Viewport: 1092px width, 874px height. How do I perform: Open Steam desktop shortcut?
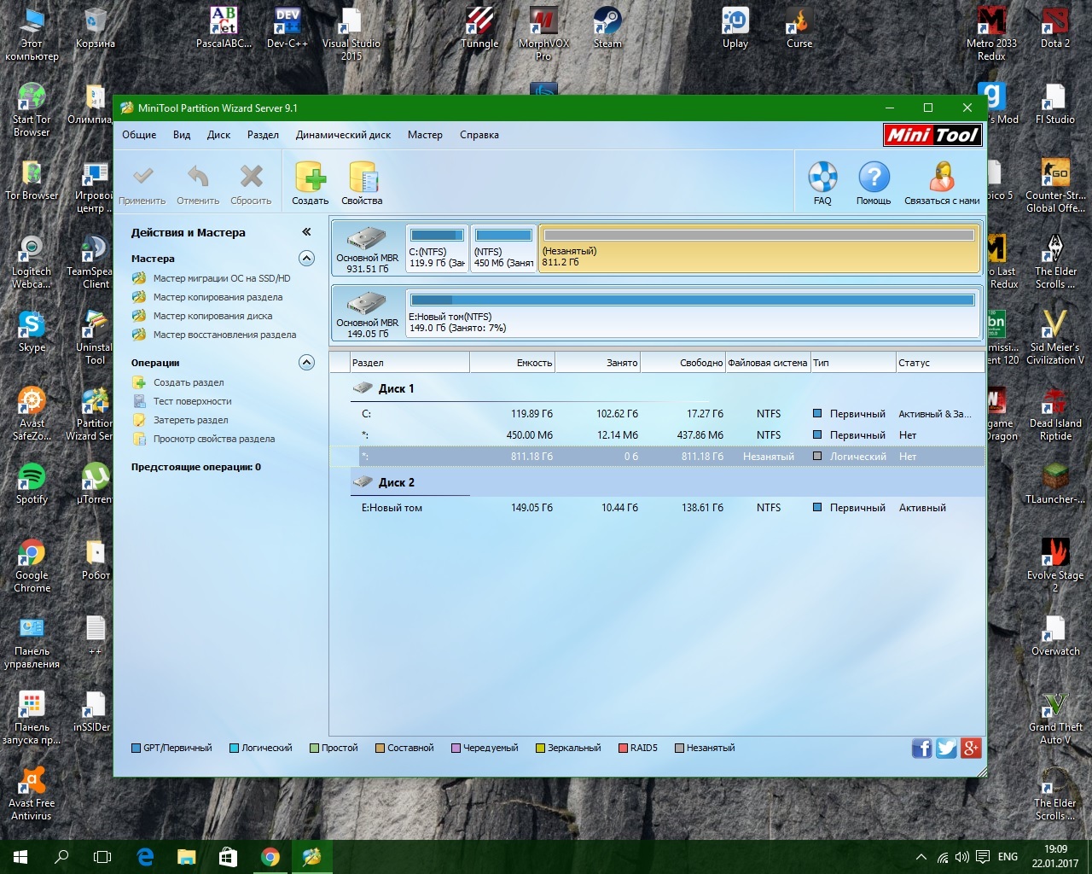(x=607, y=27)
